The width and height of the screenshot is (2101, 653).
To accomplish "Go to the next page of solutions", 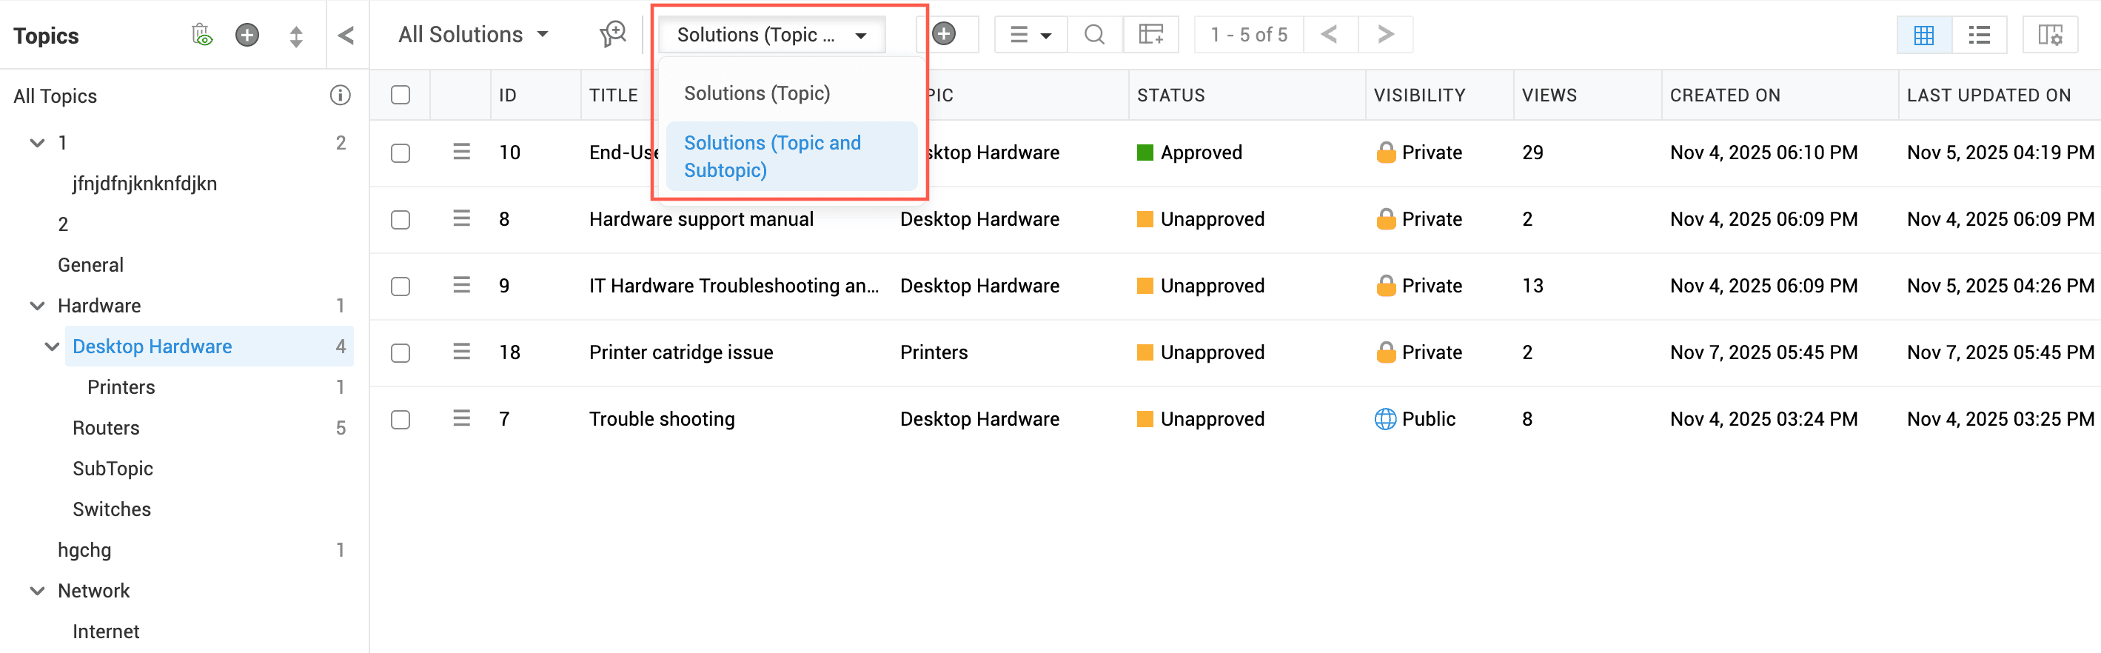I will (1386, 34).
